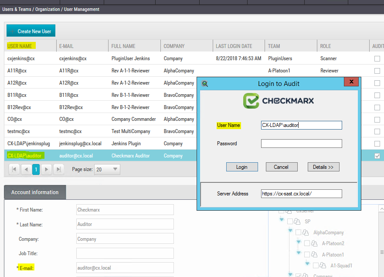Image resolution: width=384 pixels, height=277 pixels.
Task: Go to next page of user list
Action: 46,169
